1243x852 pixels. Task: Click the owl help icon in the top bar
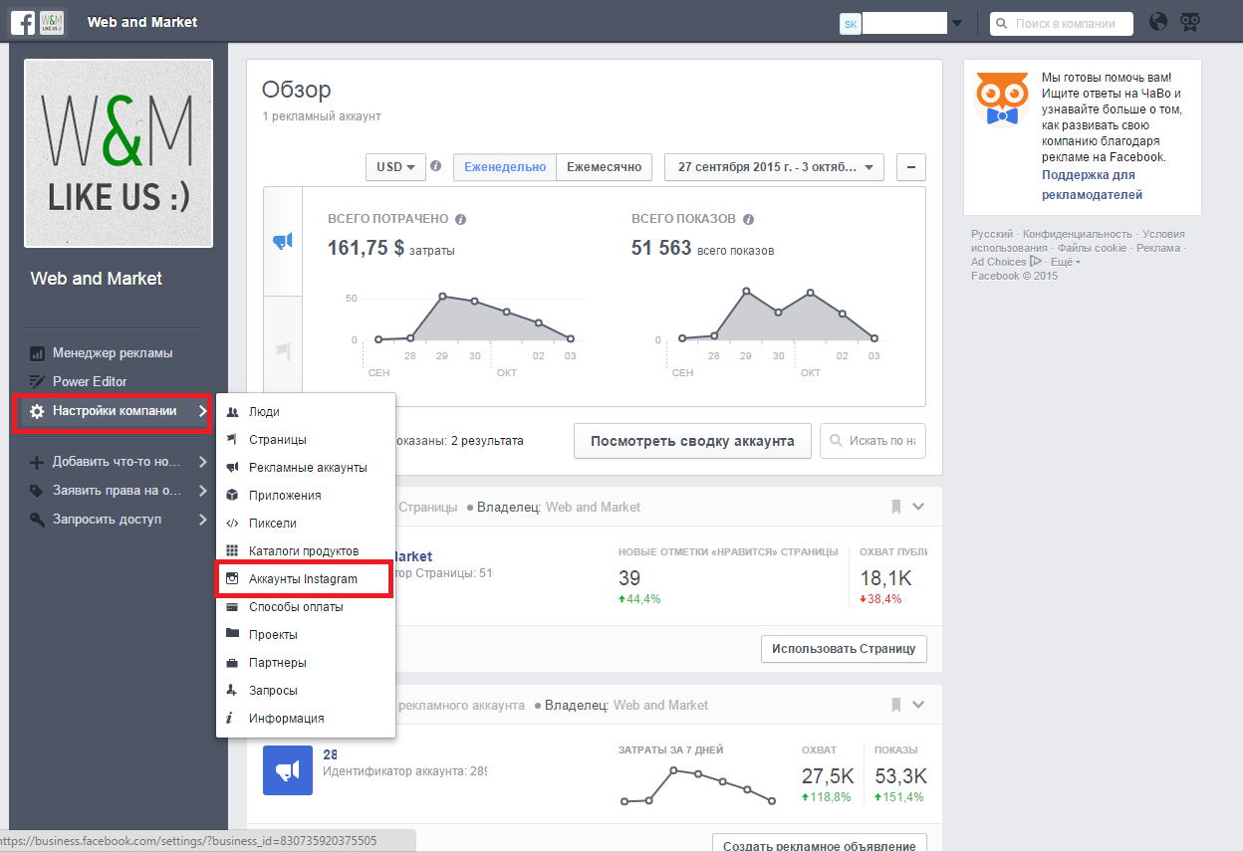[1190, 22]
